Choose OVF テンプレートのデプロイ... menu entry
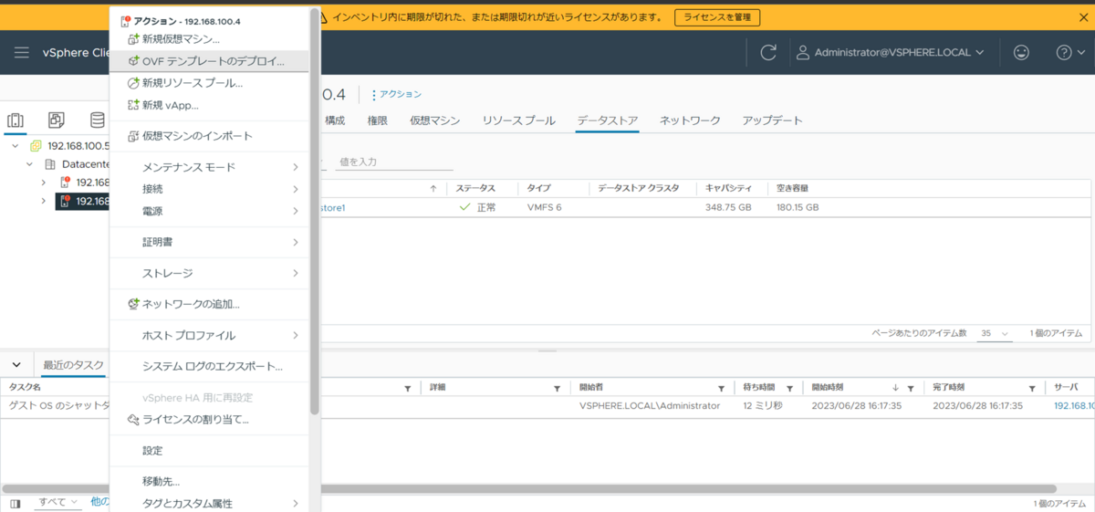 209,61
